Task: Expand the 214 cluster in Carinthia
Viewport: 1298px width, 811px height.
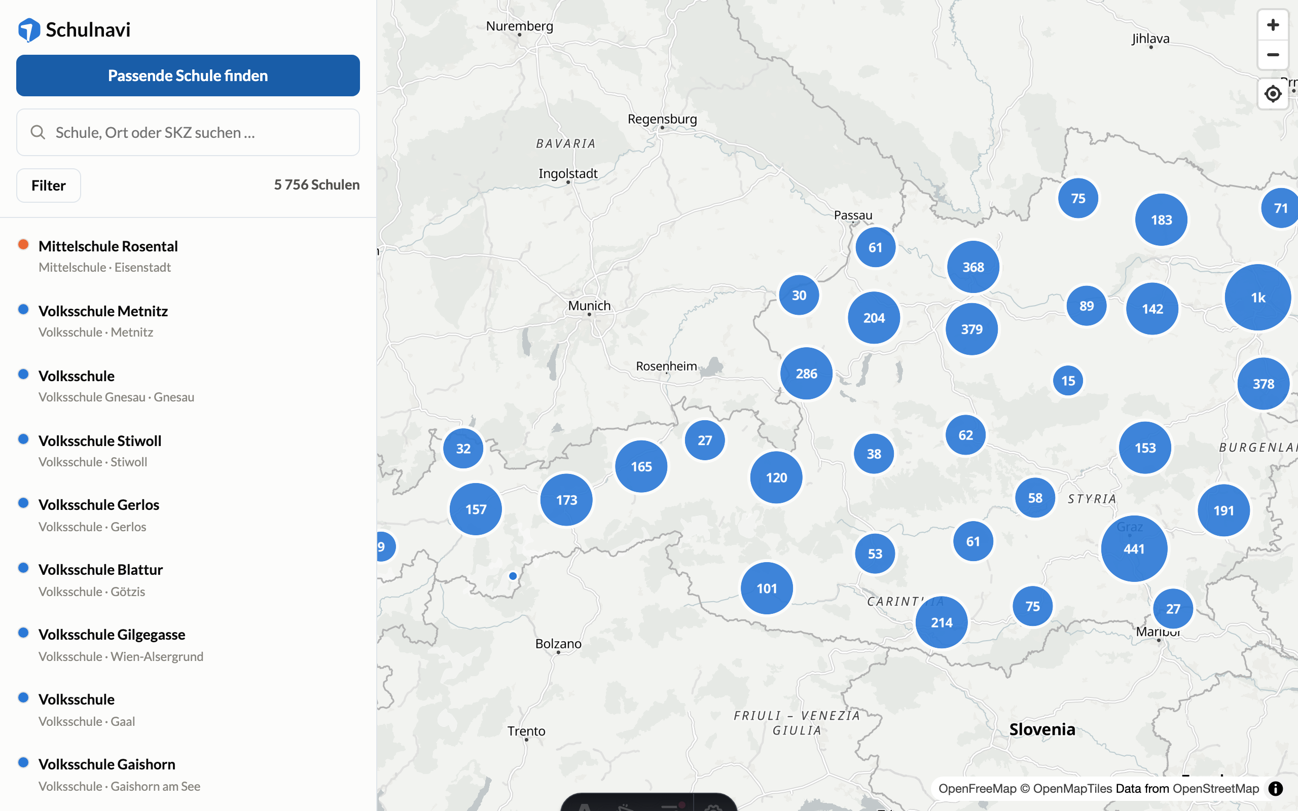Action: (x=942, y=623)
